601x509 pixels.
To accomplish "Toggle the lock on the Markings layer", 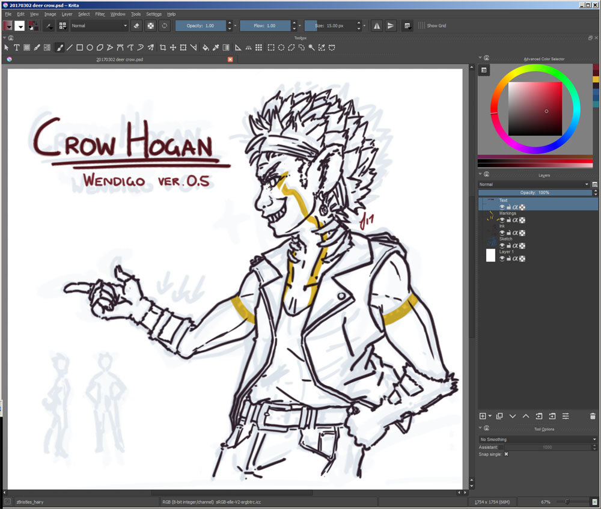I will tap(508, 220).
